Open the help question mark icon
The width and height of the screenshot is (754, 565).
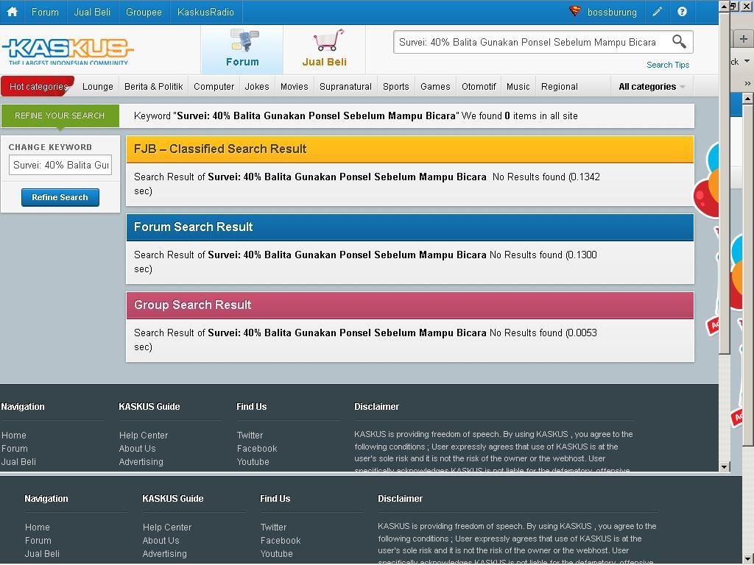682,12
